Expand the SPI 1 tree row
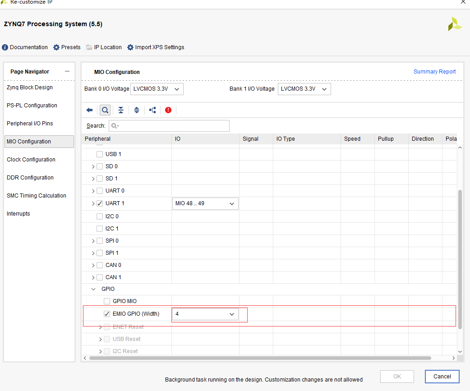 tap(93, 253)
